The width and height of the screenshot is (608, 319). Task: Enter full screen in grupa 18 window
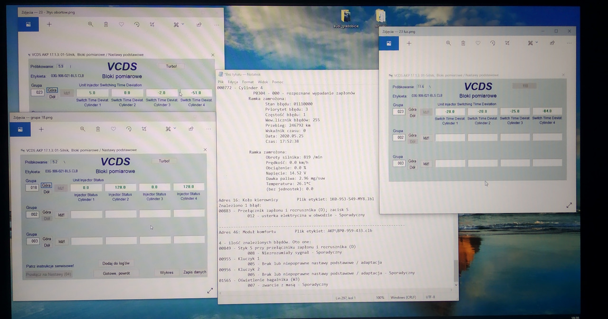210,291
